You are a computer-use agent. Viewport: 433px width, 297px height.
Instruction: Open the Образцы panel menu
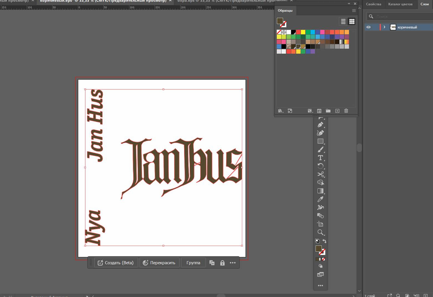click(x=354, y=10)
